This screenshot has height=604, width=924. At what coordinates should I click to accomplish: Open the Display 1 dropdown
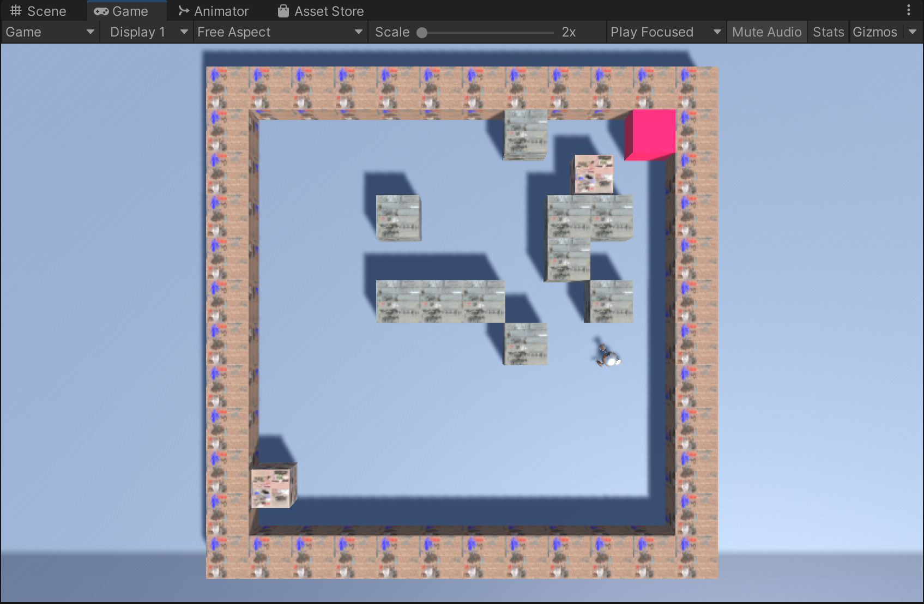[146, 32]
